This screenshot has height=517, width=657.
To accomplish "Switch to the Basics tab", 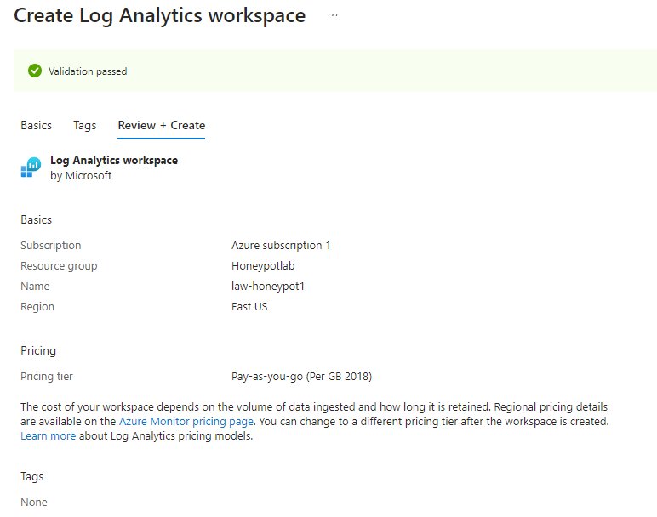I will pyautogui.click(x=36, y=125).
